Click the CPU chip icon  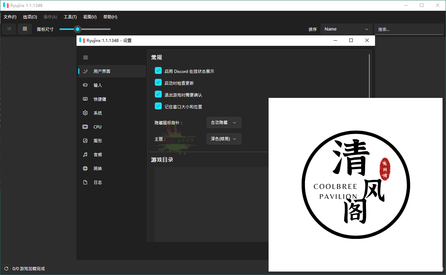[85, 127]
